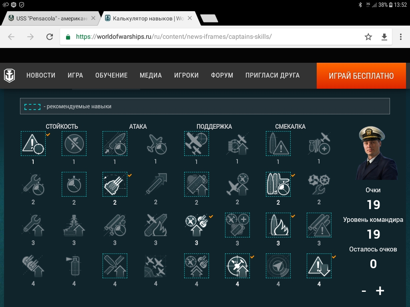This screenshot has width=410, height=307.
Task: Click the World of Warships anchor logo
Action: coord(10,76)
